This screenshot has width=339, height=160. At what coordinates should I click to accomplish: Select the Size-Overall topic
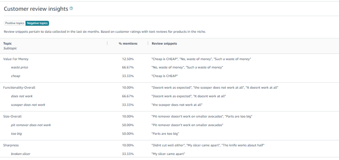point(12,116)
